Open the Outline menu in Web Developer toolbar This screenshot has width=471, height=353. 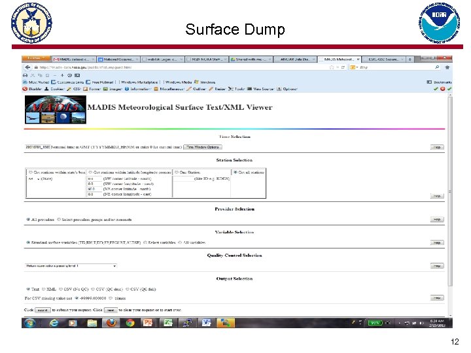196,89
